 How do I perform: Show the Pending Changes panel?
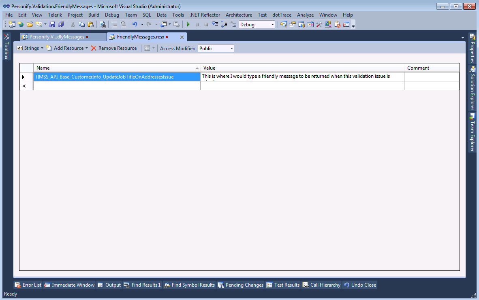point(241,285)
